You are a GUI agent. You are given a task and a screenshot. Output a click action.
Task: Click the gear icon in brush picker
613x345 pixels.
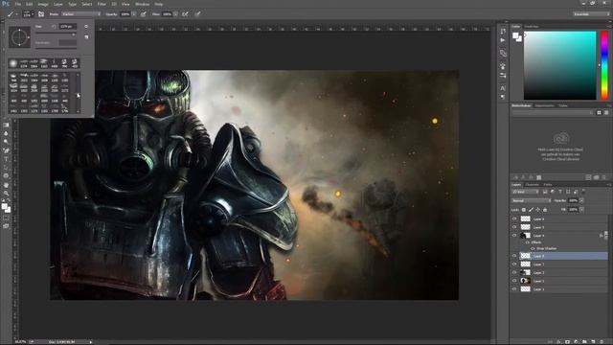tap(86, 27)
